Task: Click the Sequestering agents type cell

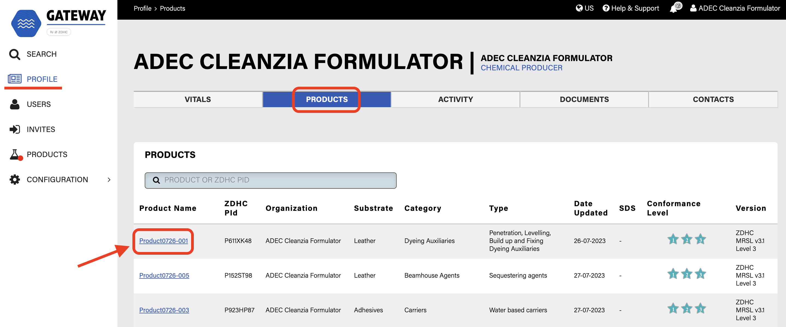Action: [x=518, y=275]
